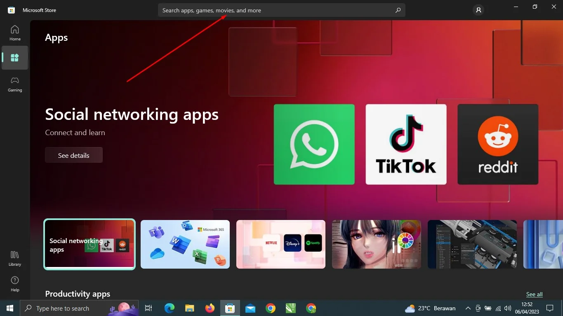The width and height of the screenshot is (563, 316).
Task: Open the TikTok app tile
Action: click(x=406, y=144)
